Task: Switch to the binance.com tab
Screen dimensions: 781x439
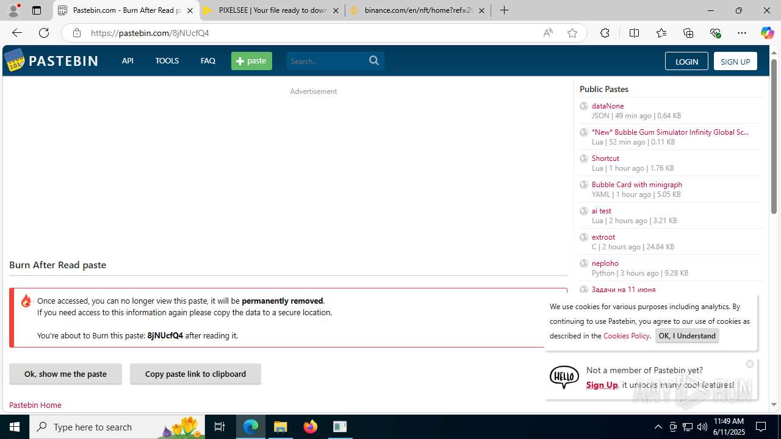Action: [x=418, y=10]
